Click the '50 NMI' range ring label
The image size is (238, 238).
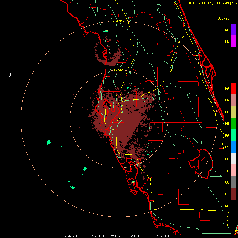(119, 70)
